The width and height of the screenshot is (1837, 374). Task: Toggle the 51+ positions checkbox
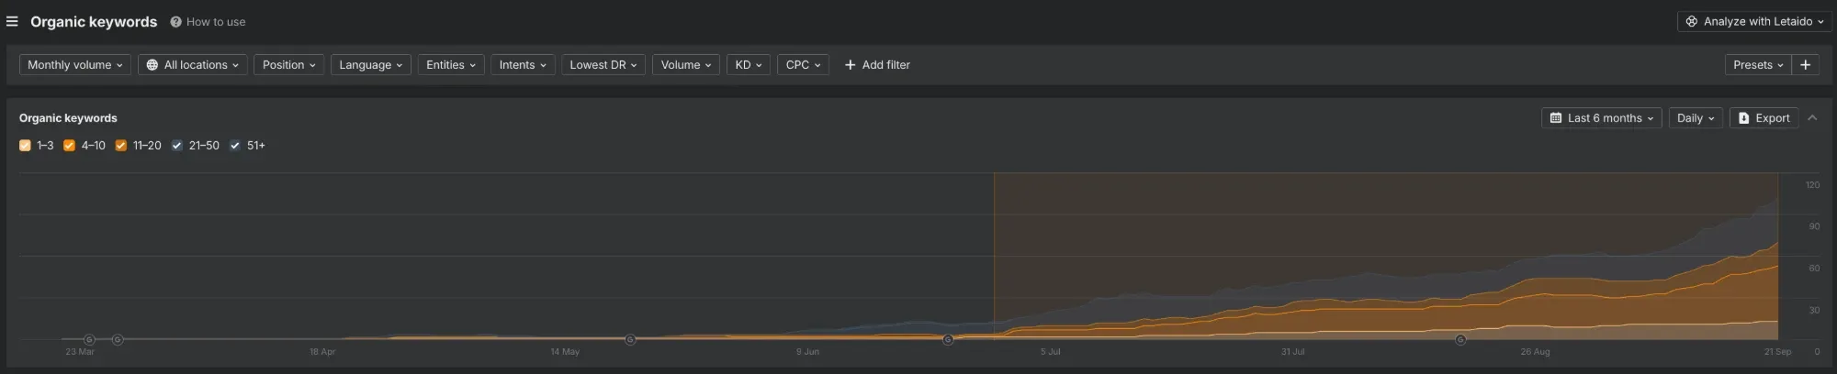(x=234, y=146)
